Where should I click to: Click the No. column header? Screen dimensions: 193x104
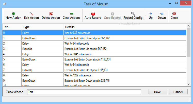click(12, 27)
